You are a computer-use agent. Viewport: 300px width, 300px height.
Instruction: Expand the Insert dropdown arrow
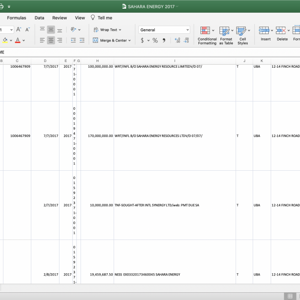272,31
